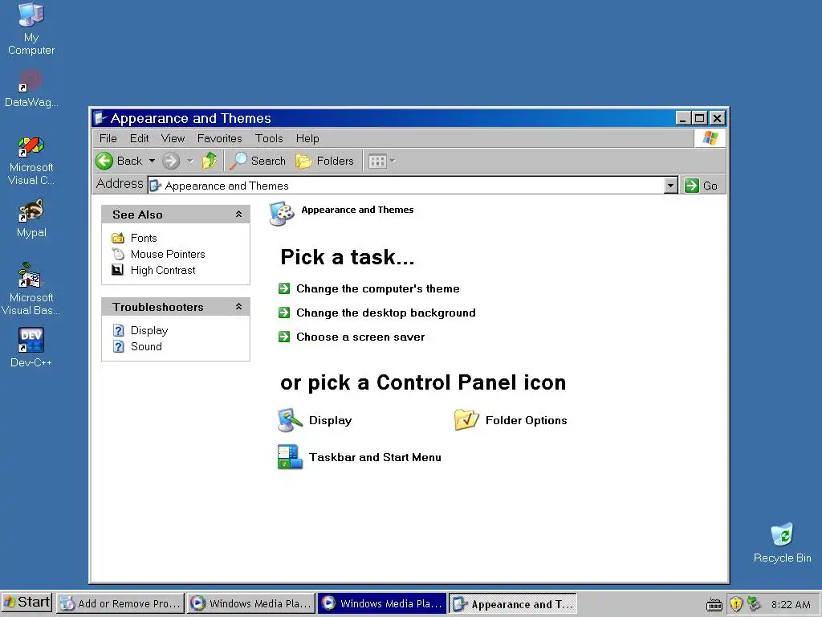Open the Display troubleshooter link
This screenshot has width=822, height=617.
tap(149, 330)
